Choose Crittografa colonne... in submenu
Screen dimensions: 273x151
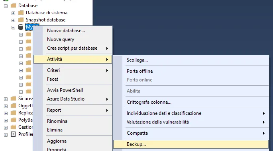pos(191,102)
